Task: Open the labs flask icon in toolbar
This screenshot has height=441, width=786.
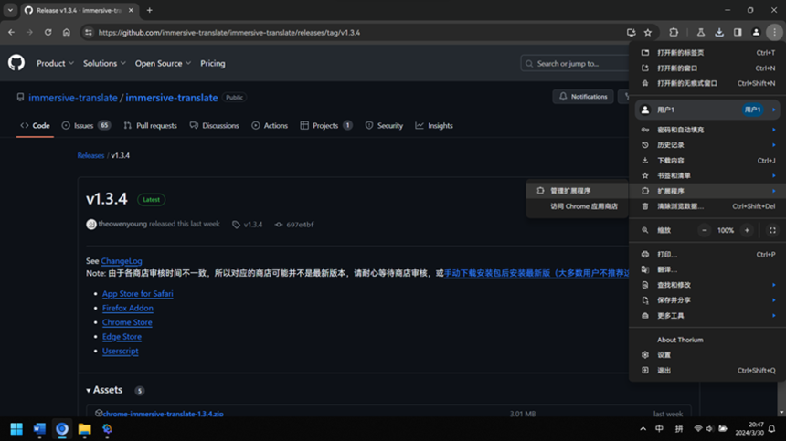Action: [701, 33]
